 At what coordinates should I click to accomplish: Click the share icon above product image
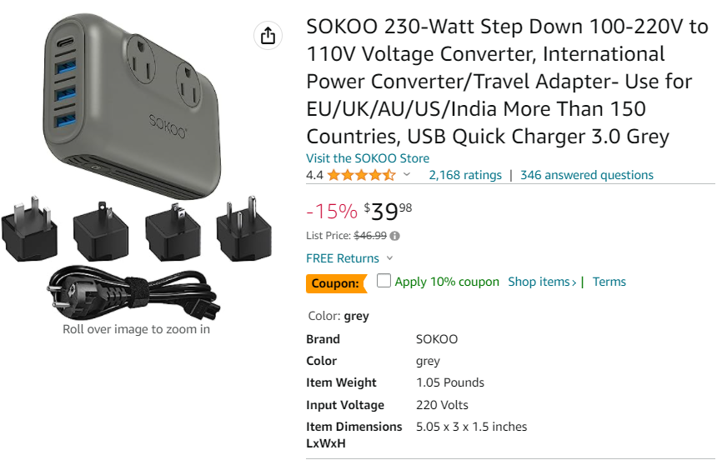268,36
